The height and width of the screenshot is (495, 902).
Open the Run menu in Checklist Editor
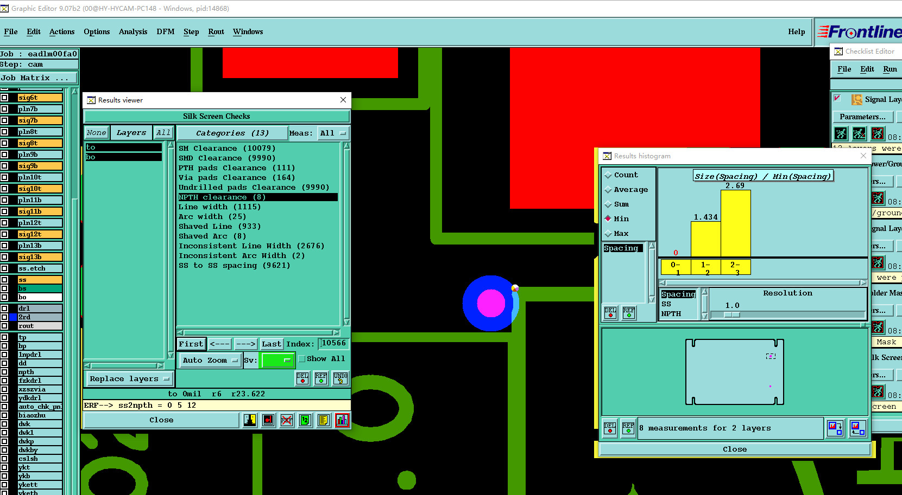890,69
